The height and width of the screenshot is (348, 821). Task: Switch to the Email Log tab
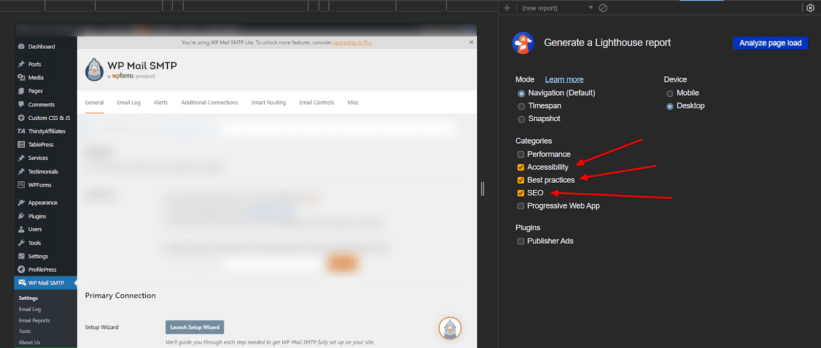click(129, 102)
